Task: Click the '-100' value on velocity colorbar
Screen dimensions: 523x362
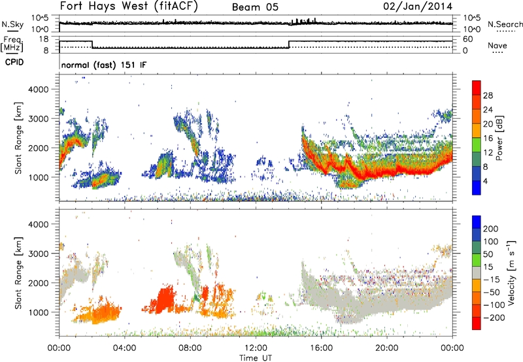Action: click(494, 305)
